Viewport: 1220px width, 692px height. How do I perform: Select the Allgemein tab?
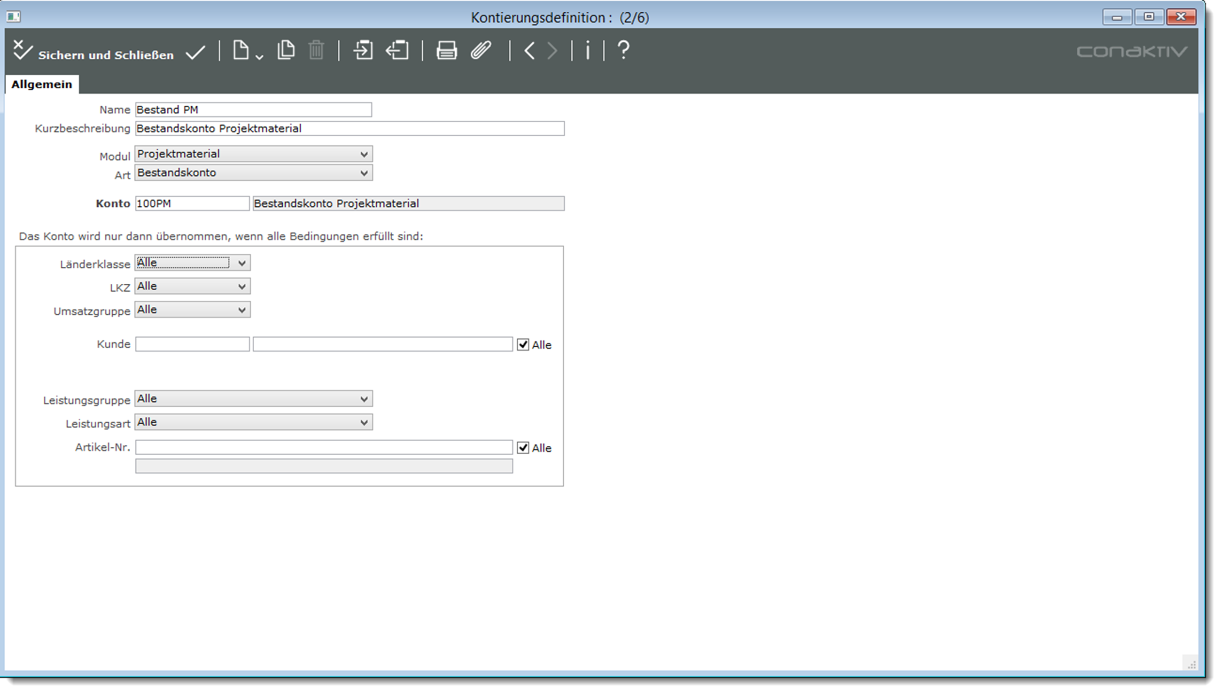coord(42,85)
